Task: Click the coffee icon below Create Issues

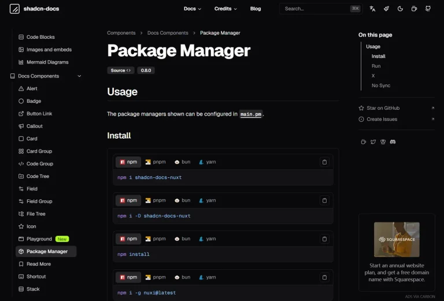Action: (x=363, y=142)
